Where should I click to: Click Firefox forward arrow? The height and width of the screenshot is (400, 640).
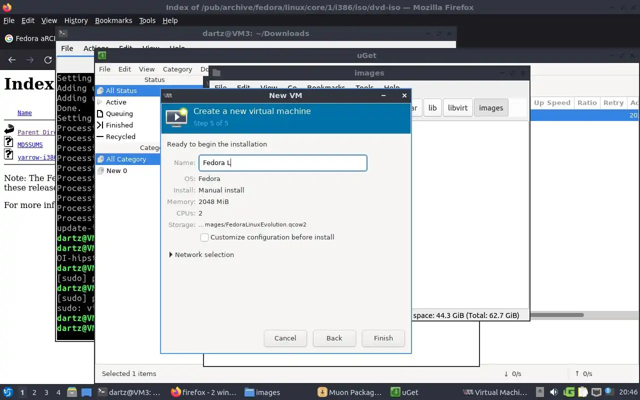pos(30,59)
